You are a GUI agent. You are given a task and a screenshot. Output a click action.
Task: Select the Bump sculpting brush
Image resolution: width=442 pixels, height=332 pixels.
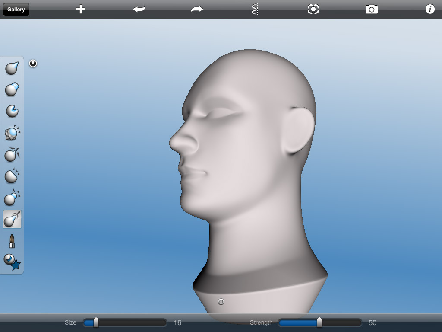click(12, 198)
